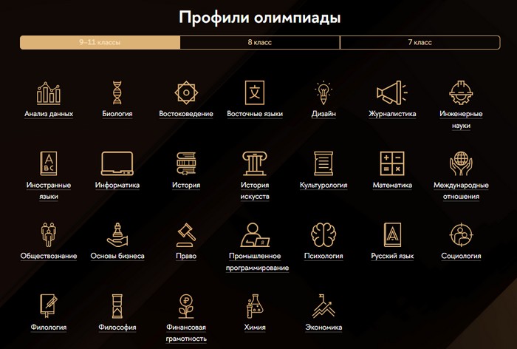
Task: Open the История искусств text link
Action: [255, 191]
